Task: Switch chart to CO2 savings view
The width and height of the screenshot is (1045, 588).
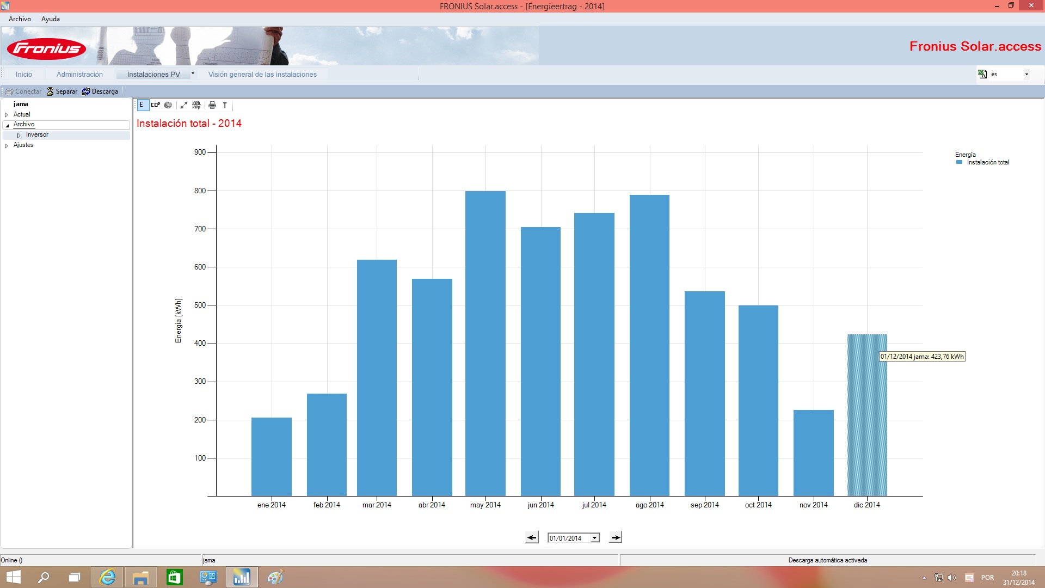Action: tap(156, 105)
